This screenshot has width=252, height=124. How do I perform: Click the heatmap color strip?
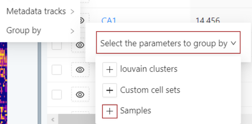click(x=4, y=83)
